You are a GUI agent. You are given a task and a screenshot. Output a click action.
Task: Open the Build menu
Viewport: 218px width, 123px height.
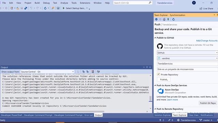(37, 3)
